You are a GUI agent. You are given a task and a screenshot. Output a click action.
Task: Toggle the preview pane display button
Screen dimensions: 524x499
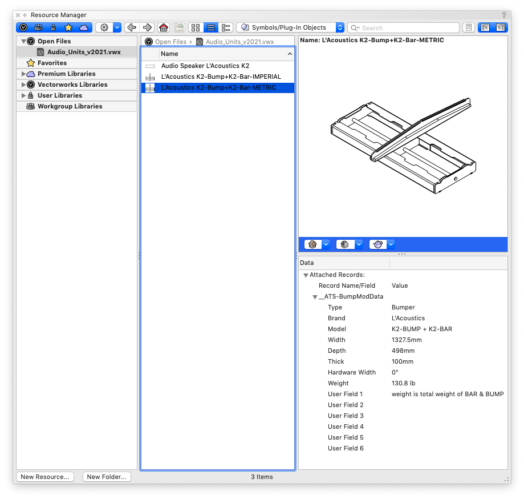click(500, 27)
